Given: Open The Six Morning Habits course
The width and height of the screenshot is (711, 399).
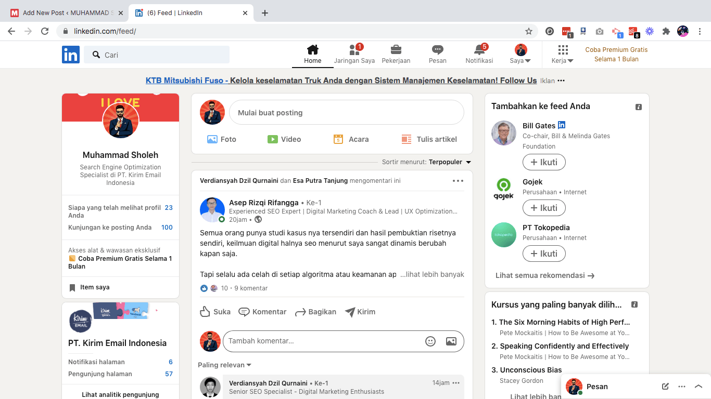Looking at the screenshot, I should pyautogui.click(x=564, y=322).
